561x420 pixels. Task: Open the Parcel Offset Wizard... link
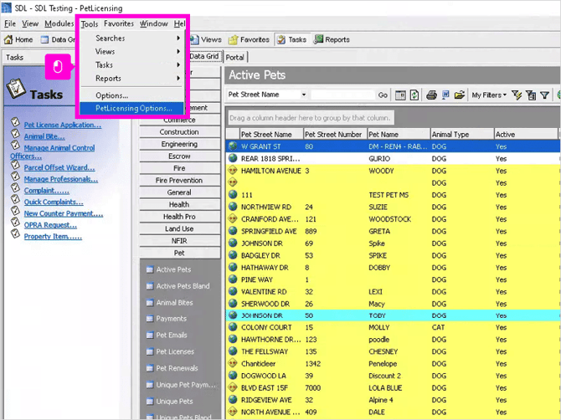(x=59, y=167)
